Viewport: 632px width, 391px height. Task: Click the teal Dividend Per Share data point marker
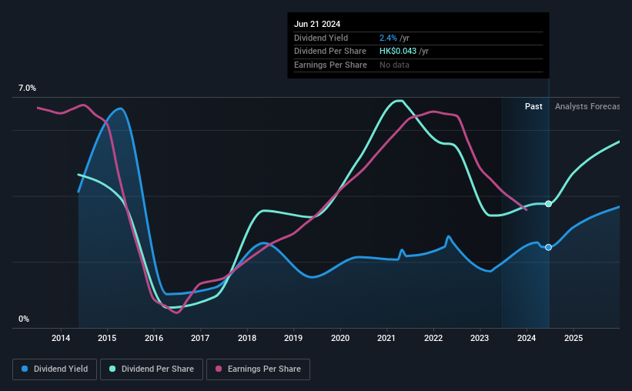pos(548,203)
